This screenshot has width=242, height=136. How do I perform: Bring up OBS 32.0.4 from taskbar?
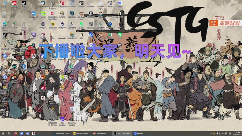(x=122, y=133)
